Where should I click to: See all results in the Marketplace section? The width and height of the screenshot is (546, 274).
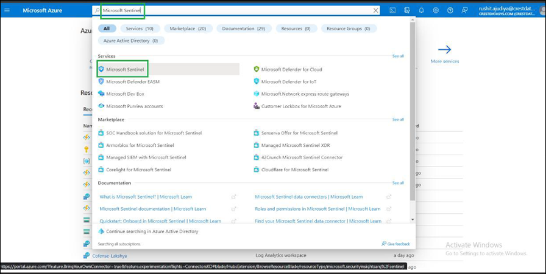click(398, 120)
